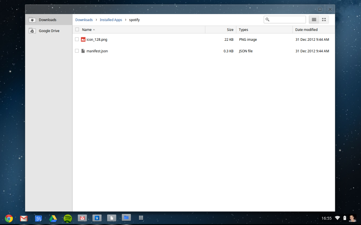Open the manifest.json file

[97, 51]
